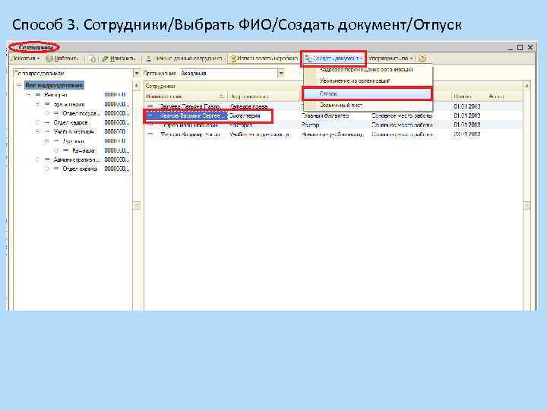Viewport: 547px width, 410px height.
Task: Open the Организация dropdown arrow
Action: [281, 73]
